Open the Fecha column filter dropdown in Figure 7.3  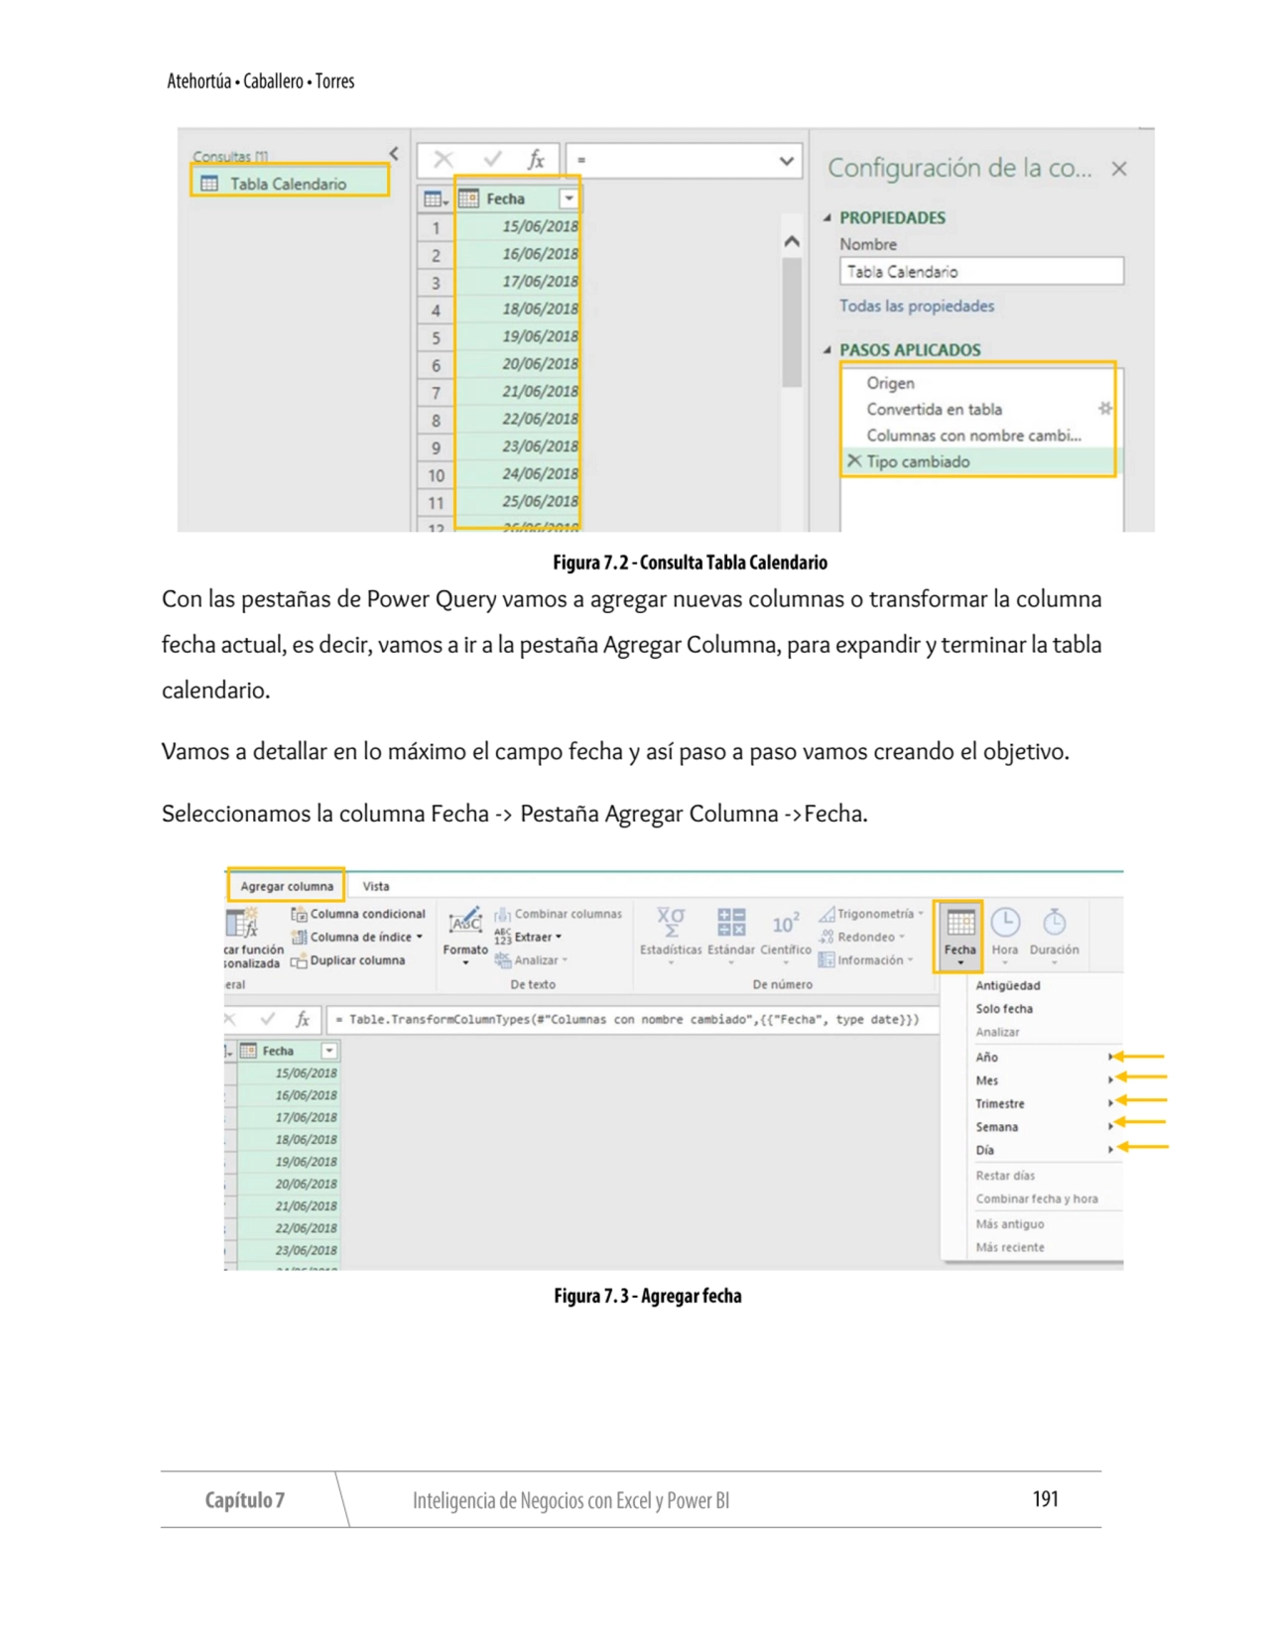point(328,1051)
